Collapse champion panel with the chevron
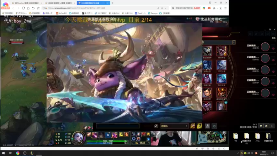The width and height of the screenshot is (277, 156). pyautogui.click(x=234, y=42)
